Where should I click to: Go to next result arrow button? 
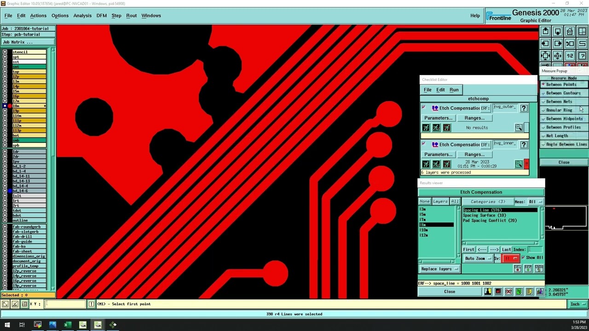click(x=494, y=250)
